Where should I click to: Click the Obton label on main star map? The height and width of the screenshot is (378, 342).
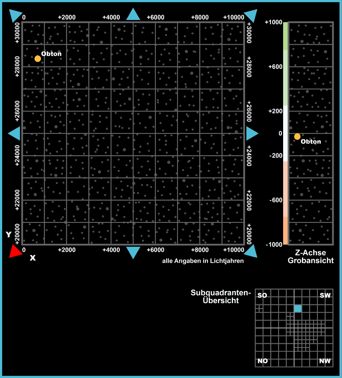(x=51, y=54)
